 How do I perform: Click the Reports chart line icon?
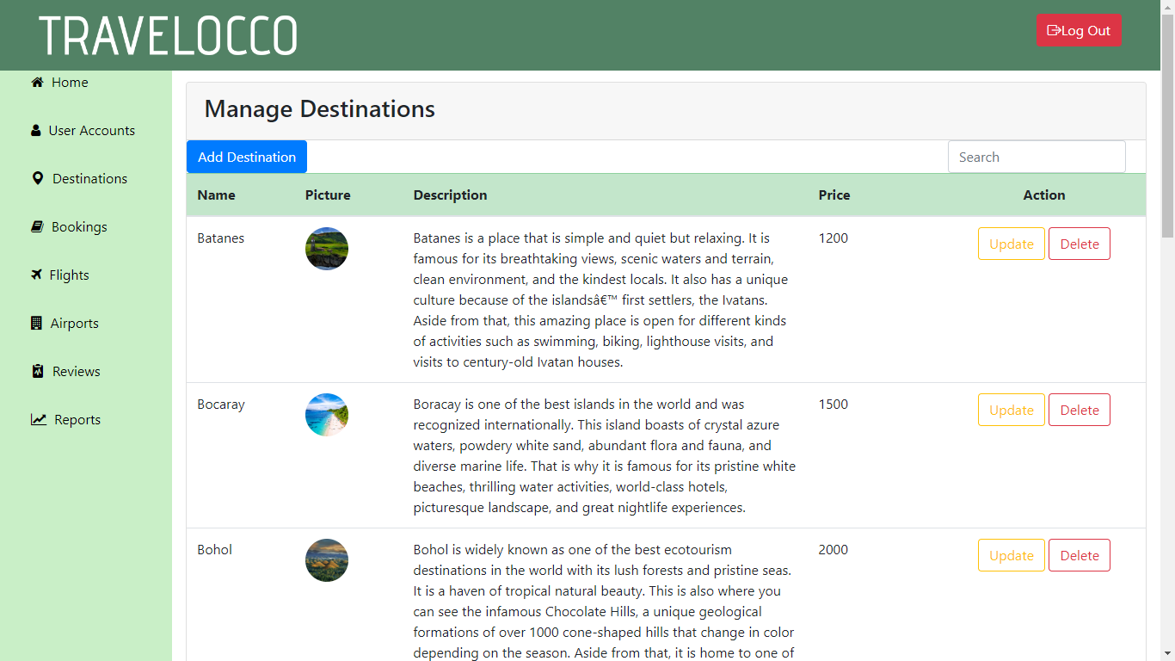(39, 420)
